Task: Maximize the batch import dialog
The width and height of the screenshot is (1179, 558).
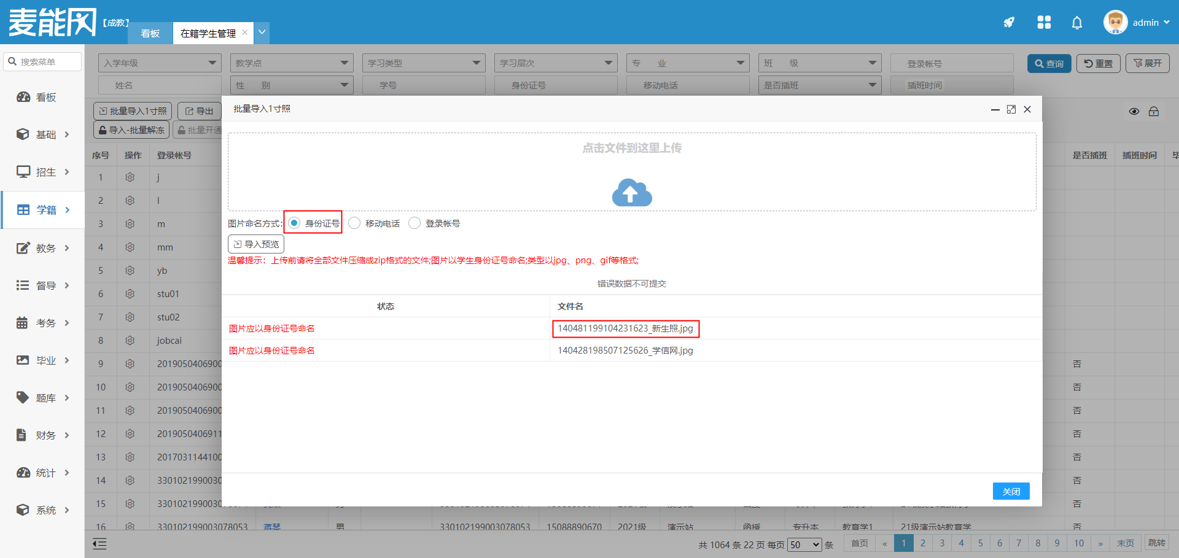Action: click(1011, 109)
